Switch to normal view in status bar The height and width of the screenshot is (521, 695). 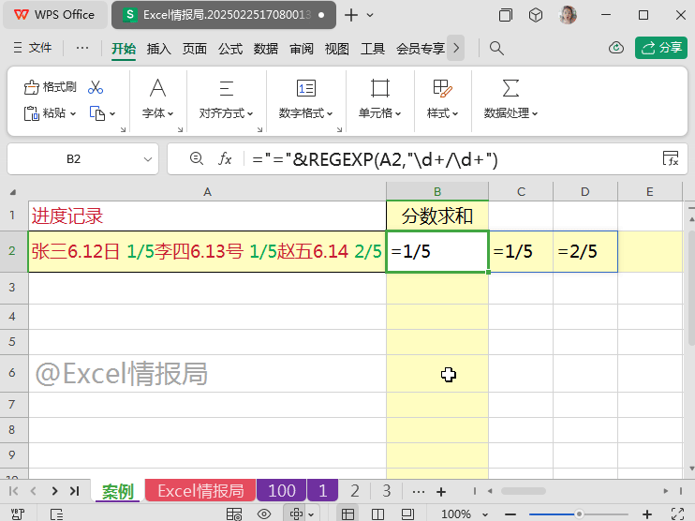(x=347, y=514)
